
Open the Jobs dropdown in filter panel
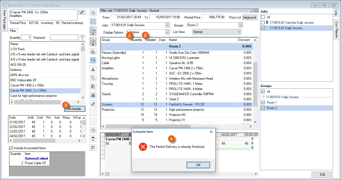[x=167, y=25]
